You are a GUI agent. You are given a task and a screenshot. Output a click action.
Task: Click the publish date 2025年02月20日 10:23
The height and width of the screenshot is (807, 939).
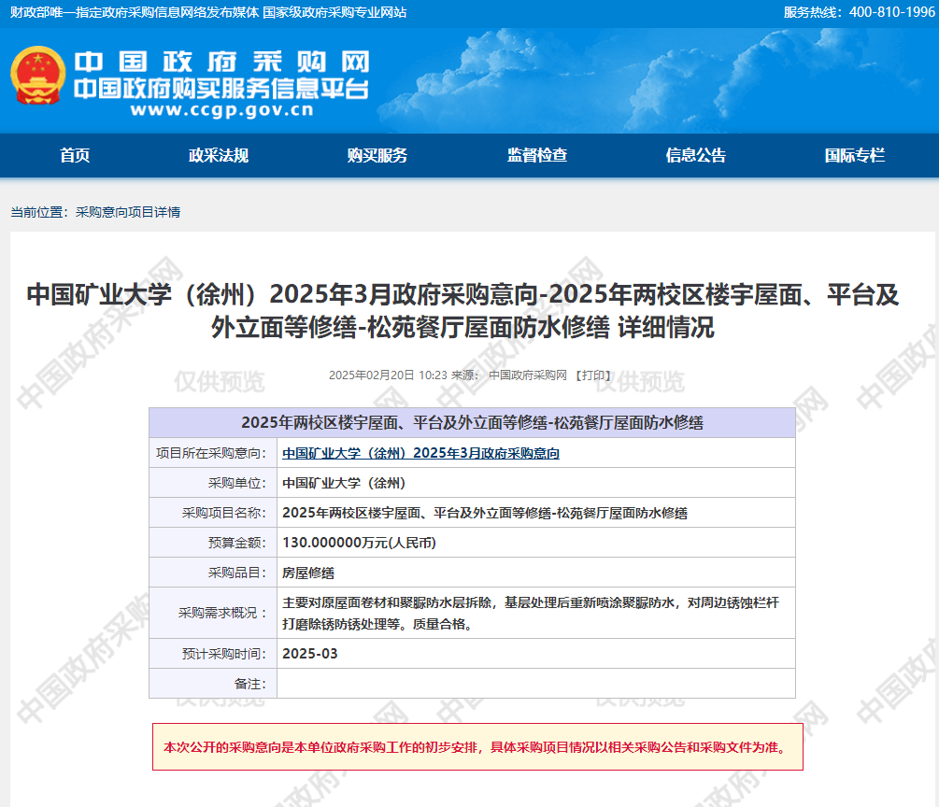(x=388, y=375)
